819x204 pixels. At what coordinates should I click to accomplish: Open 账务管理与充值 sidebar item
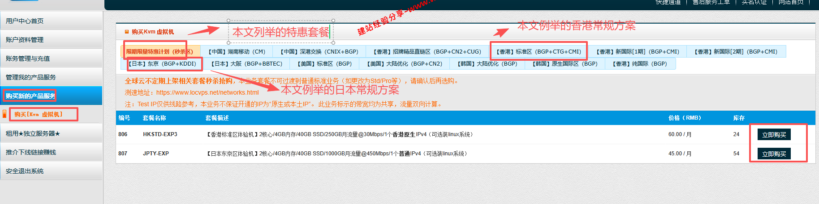coord(51,58)
